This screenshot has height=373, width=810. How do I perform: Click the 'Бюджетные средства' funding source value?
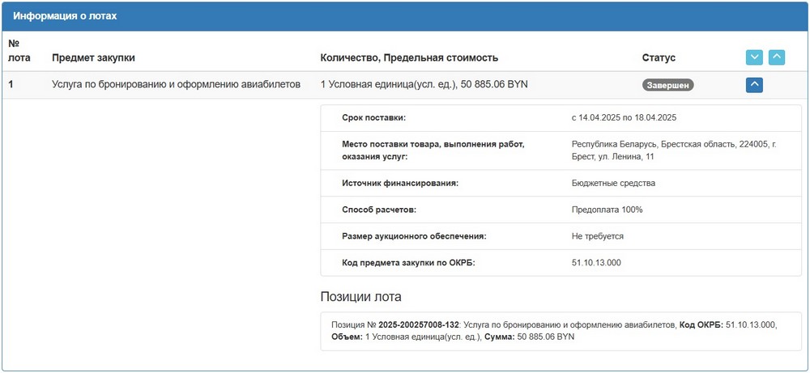click(x=613, y=183)
